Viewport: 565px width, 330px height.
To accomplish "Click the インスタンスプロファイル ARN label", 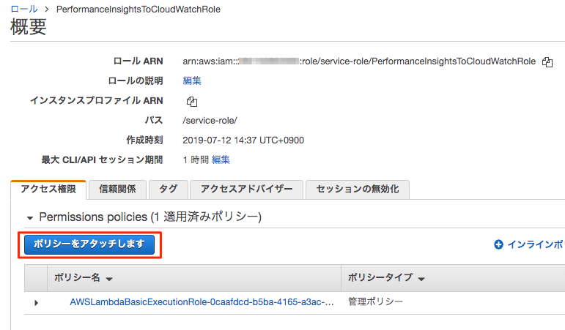I will pos(97,100).
